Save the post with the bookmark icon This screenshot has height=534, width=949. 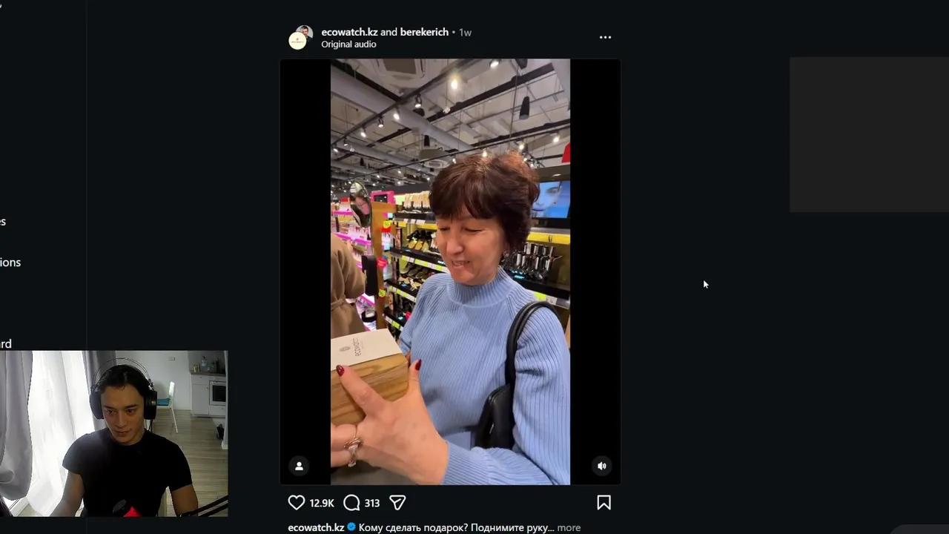[x=604, y=503]
